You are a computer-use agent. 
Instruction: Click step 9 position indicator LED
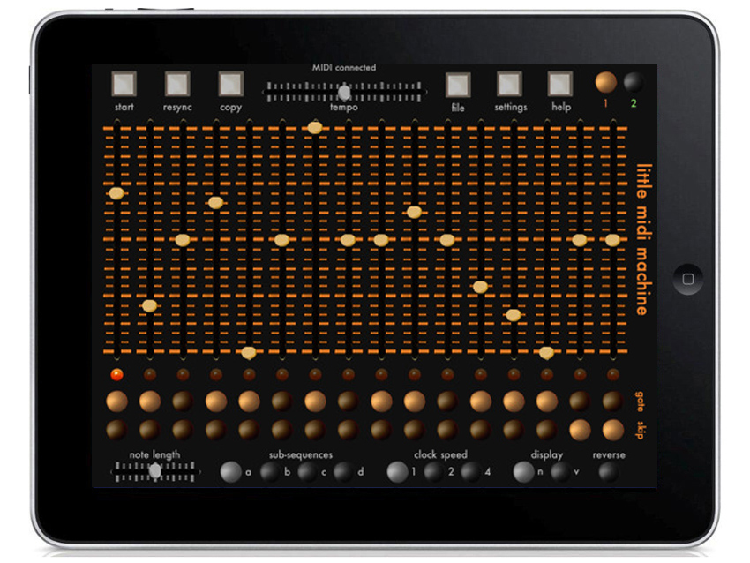381,374
